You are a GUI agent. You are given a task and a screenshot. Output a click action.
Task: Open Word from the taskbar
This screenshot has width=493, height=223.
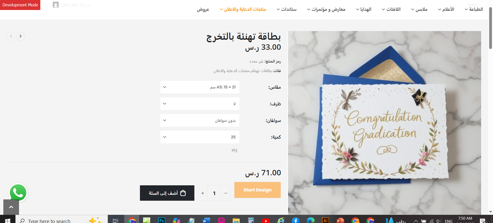(206, 220)
